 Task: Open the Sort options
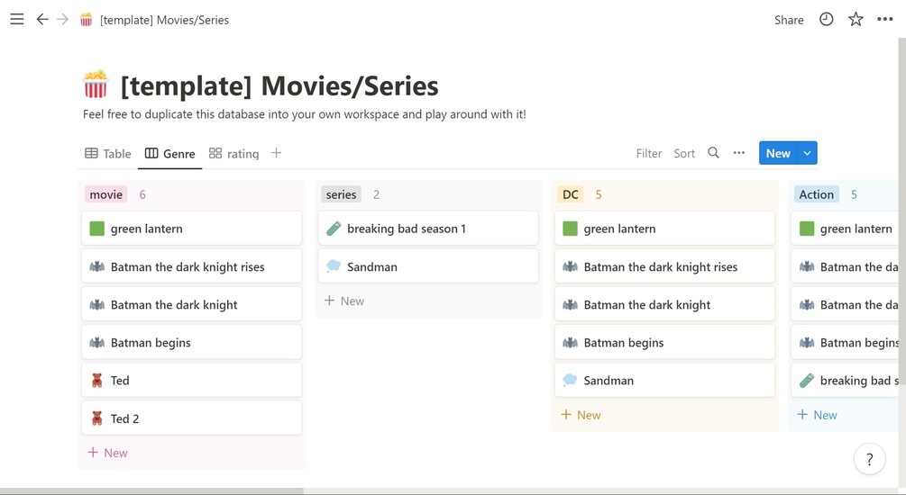click(684, 154)
